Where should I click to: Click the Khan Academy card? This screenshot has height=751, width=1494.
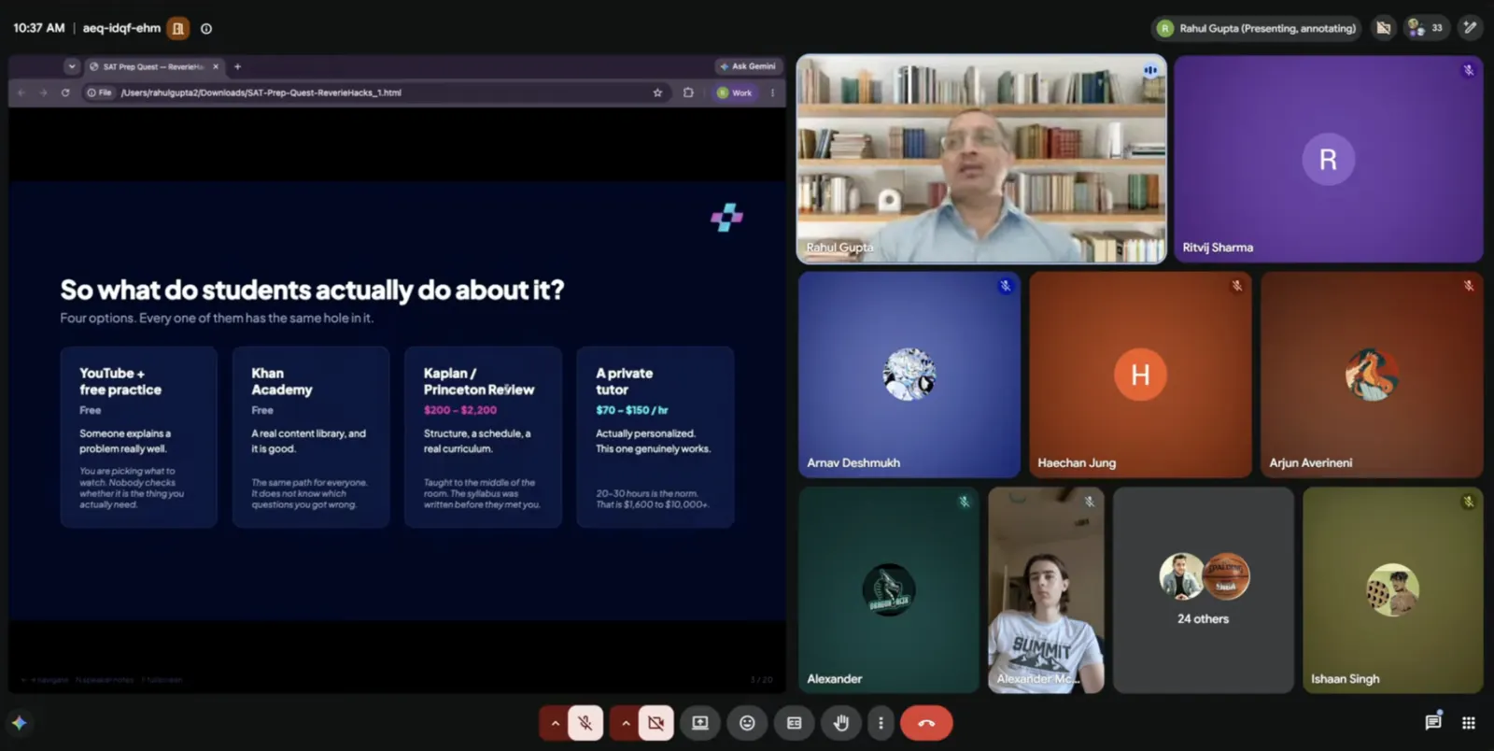point(311,437)
